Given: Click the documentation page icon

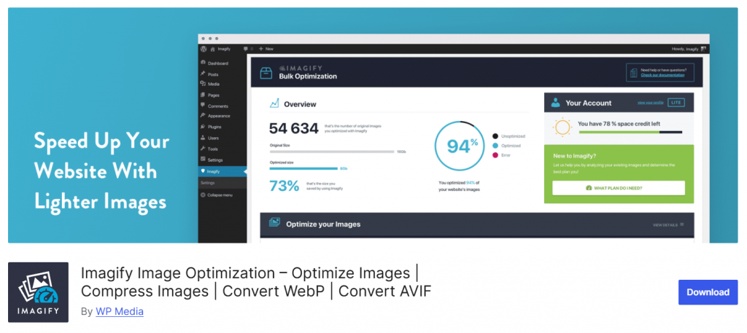Looking at the screenshot, I should pos(633,73).
